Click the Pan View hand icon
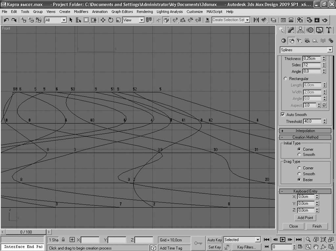This screenshot has width=336, height=251. (x=316, y=247)
